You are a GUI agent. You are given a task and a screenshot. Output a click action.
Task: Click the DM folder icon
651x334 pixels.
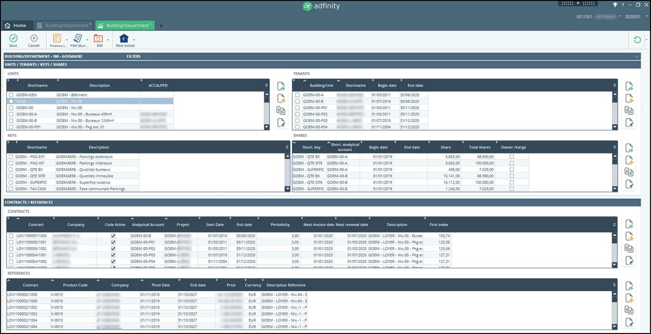point(99,38)
